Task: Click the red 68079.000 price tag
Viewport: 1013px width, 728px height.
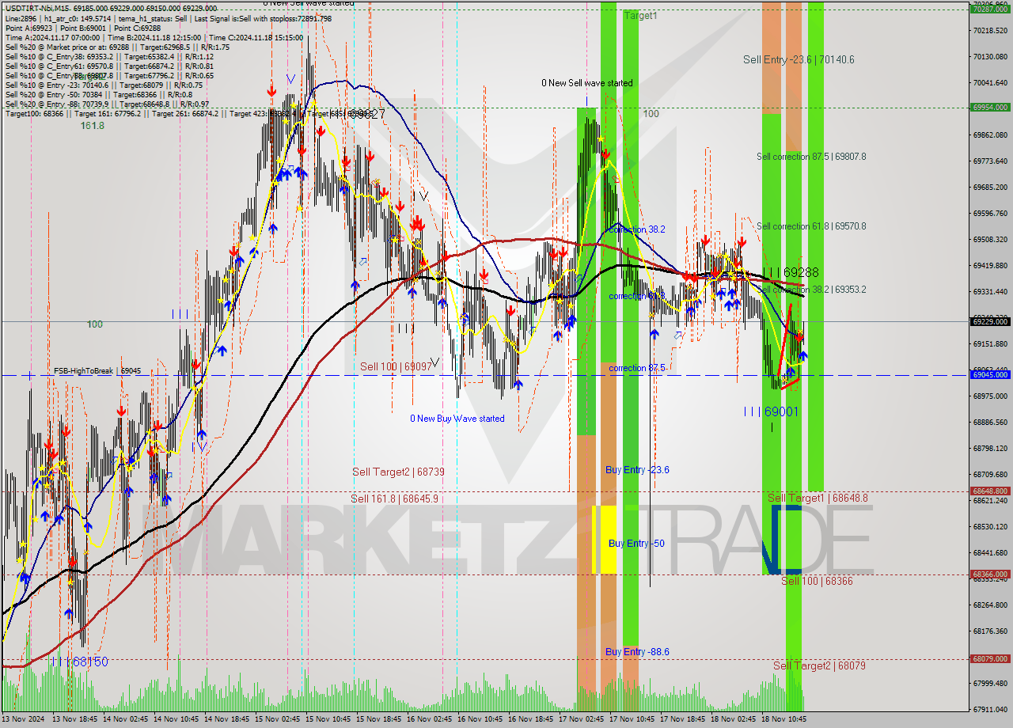Action: (990, 658)
